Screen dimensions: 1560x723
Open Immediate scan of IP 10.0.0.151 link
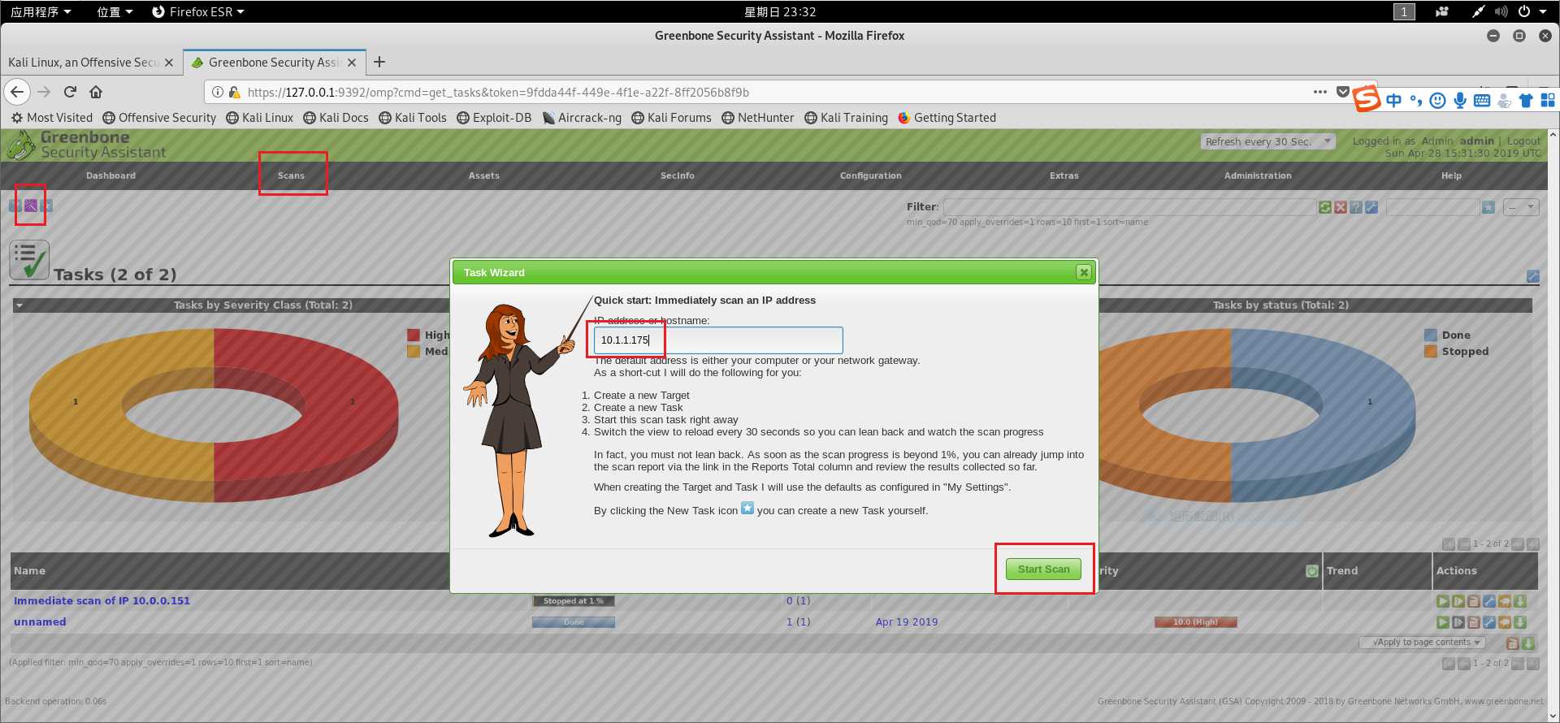click(102, 601)
